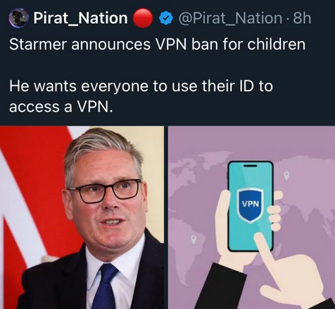
Task: Click the phone speaker notch in the illustration
Action: (251, 166)
